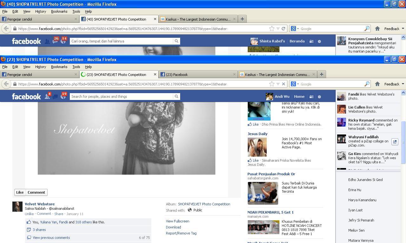Open notifications globe icon showing 19
Viewport: 406px width, 243px height.
[x=63, y=97]
